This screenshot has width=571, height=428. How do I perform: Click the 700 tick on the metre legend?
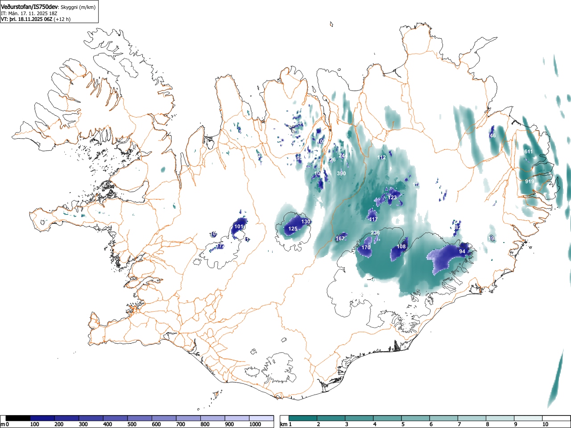tap(181, 424)
